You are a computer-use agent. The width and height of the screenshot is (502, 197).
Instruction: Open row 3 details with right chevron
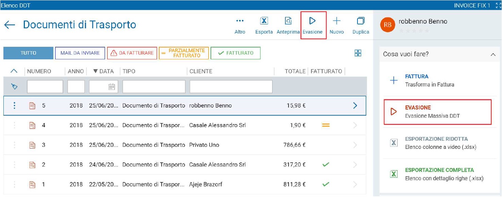(x=355, y=145)
